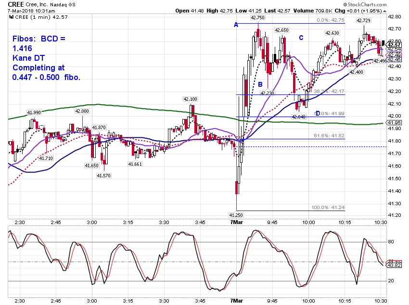Select the '7-Mar-2018 10:31am' timestamp
This screenshot has height=305, width=409.
[31, 11]
